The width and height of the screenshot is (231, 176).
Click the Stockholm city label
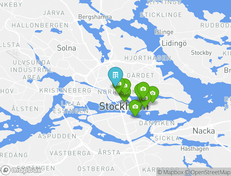click(x=113, y=106)
